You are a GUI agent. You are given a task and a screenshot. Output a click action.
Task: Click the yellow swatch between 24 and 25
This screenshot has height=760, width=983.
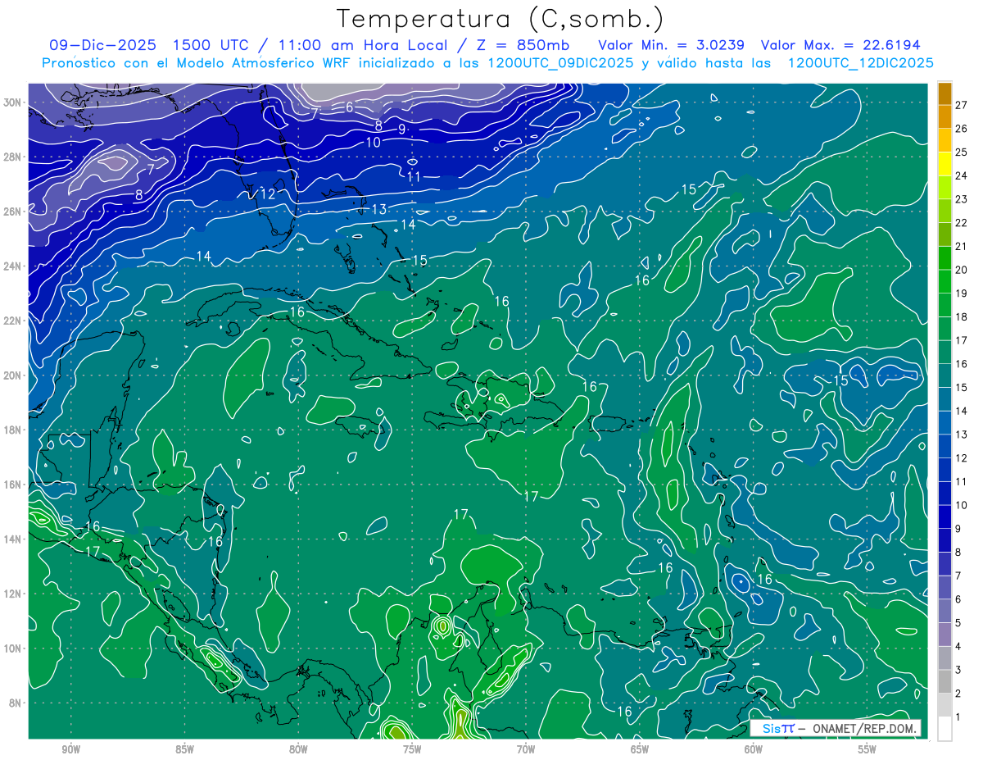(x=944, y=164)
